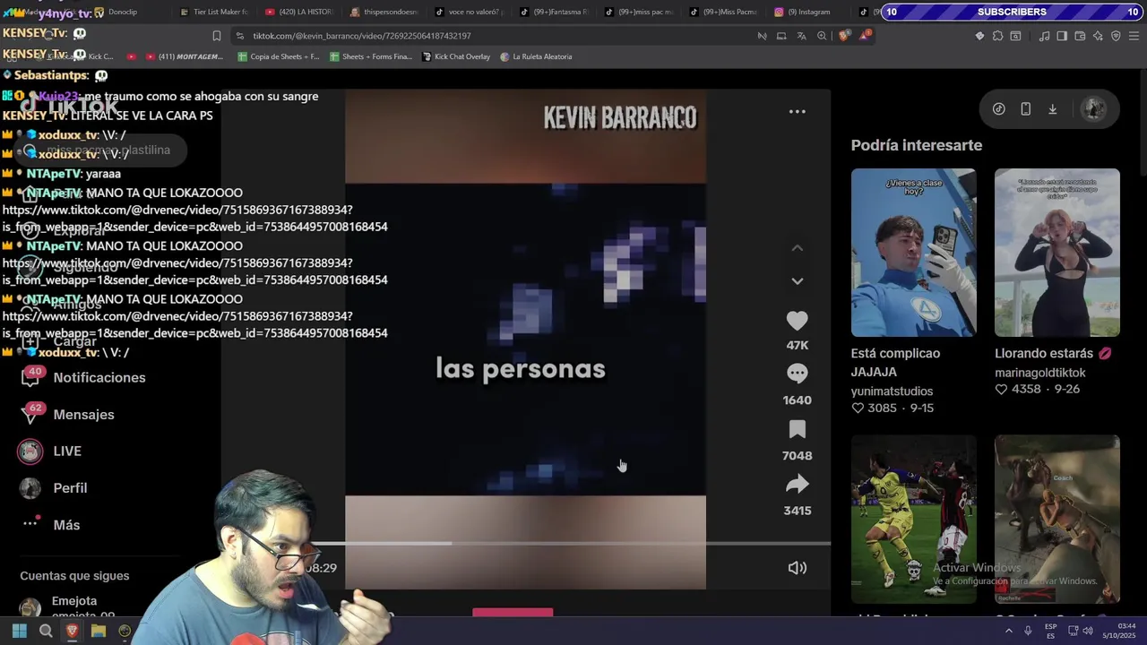Click the TikTok coins icon top right
The height and width of the screenshot is (645, 1147).
998,109
